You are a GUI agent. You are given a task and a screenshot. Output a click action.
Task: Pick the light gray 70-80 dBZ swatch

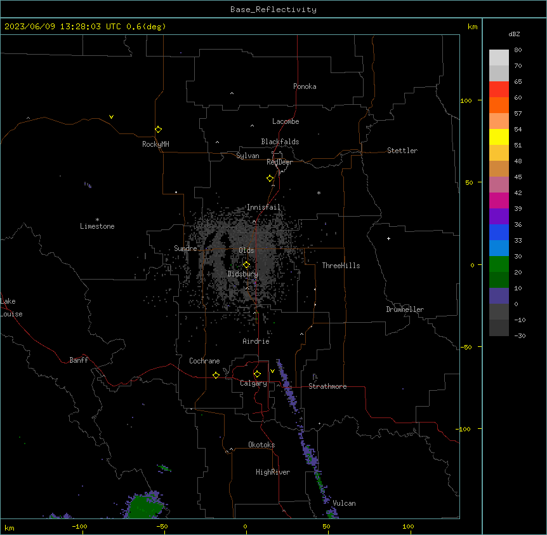[499, 58]
